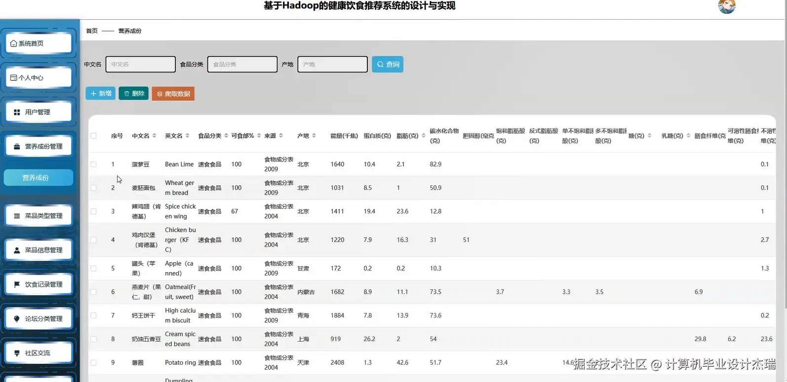The width and height of the screenshot is (787, 382).
Task: Check the row for 奶油五香豆
Action: (x=93, y=339)
